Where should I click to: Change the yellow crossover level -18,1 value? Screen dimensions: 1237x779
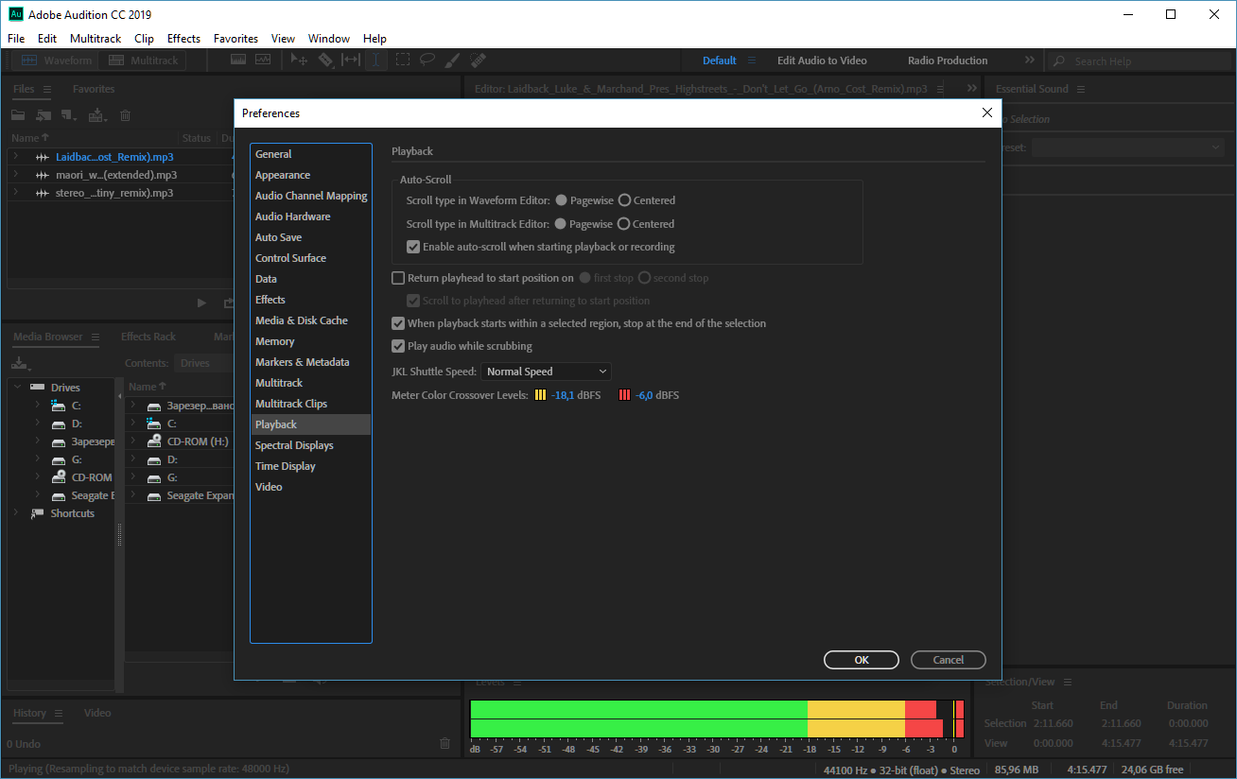(565, 395)
